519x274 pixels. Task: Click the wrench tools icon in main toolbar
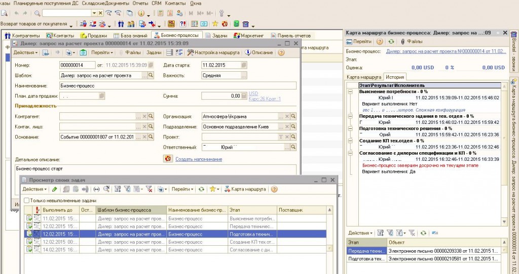click(x=221, y=13)
